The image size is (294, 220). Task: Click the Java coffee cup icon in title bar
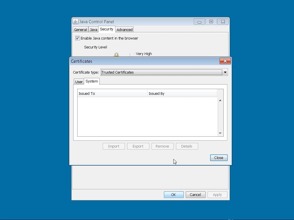click(x=76, y=21)
